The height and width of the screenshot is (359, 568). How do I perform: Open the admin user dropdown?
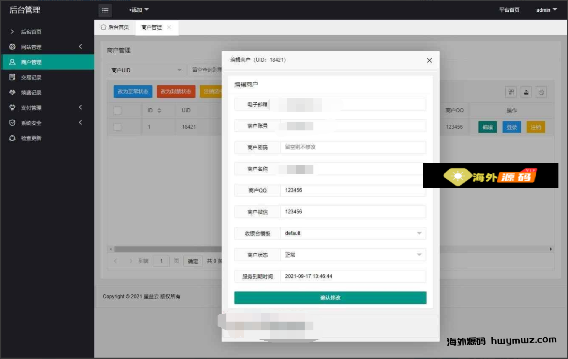click(547, 10)
